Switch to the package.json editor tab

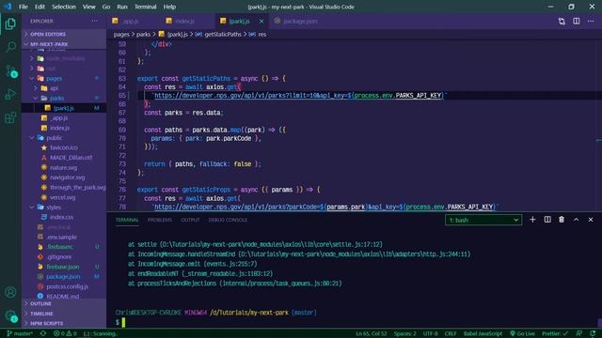coord(300,21)
